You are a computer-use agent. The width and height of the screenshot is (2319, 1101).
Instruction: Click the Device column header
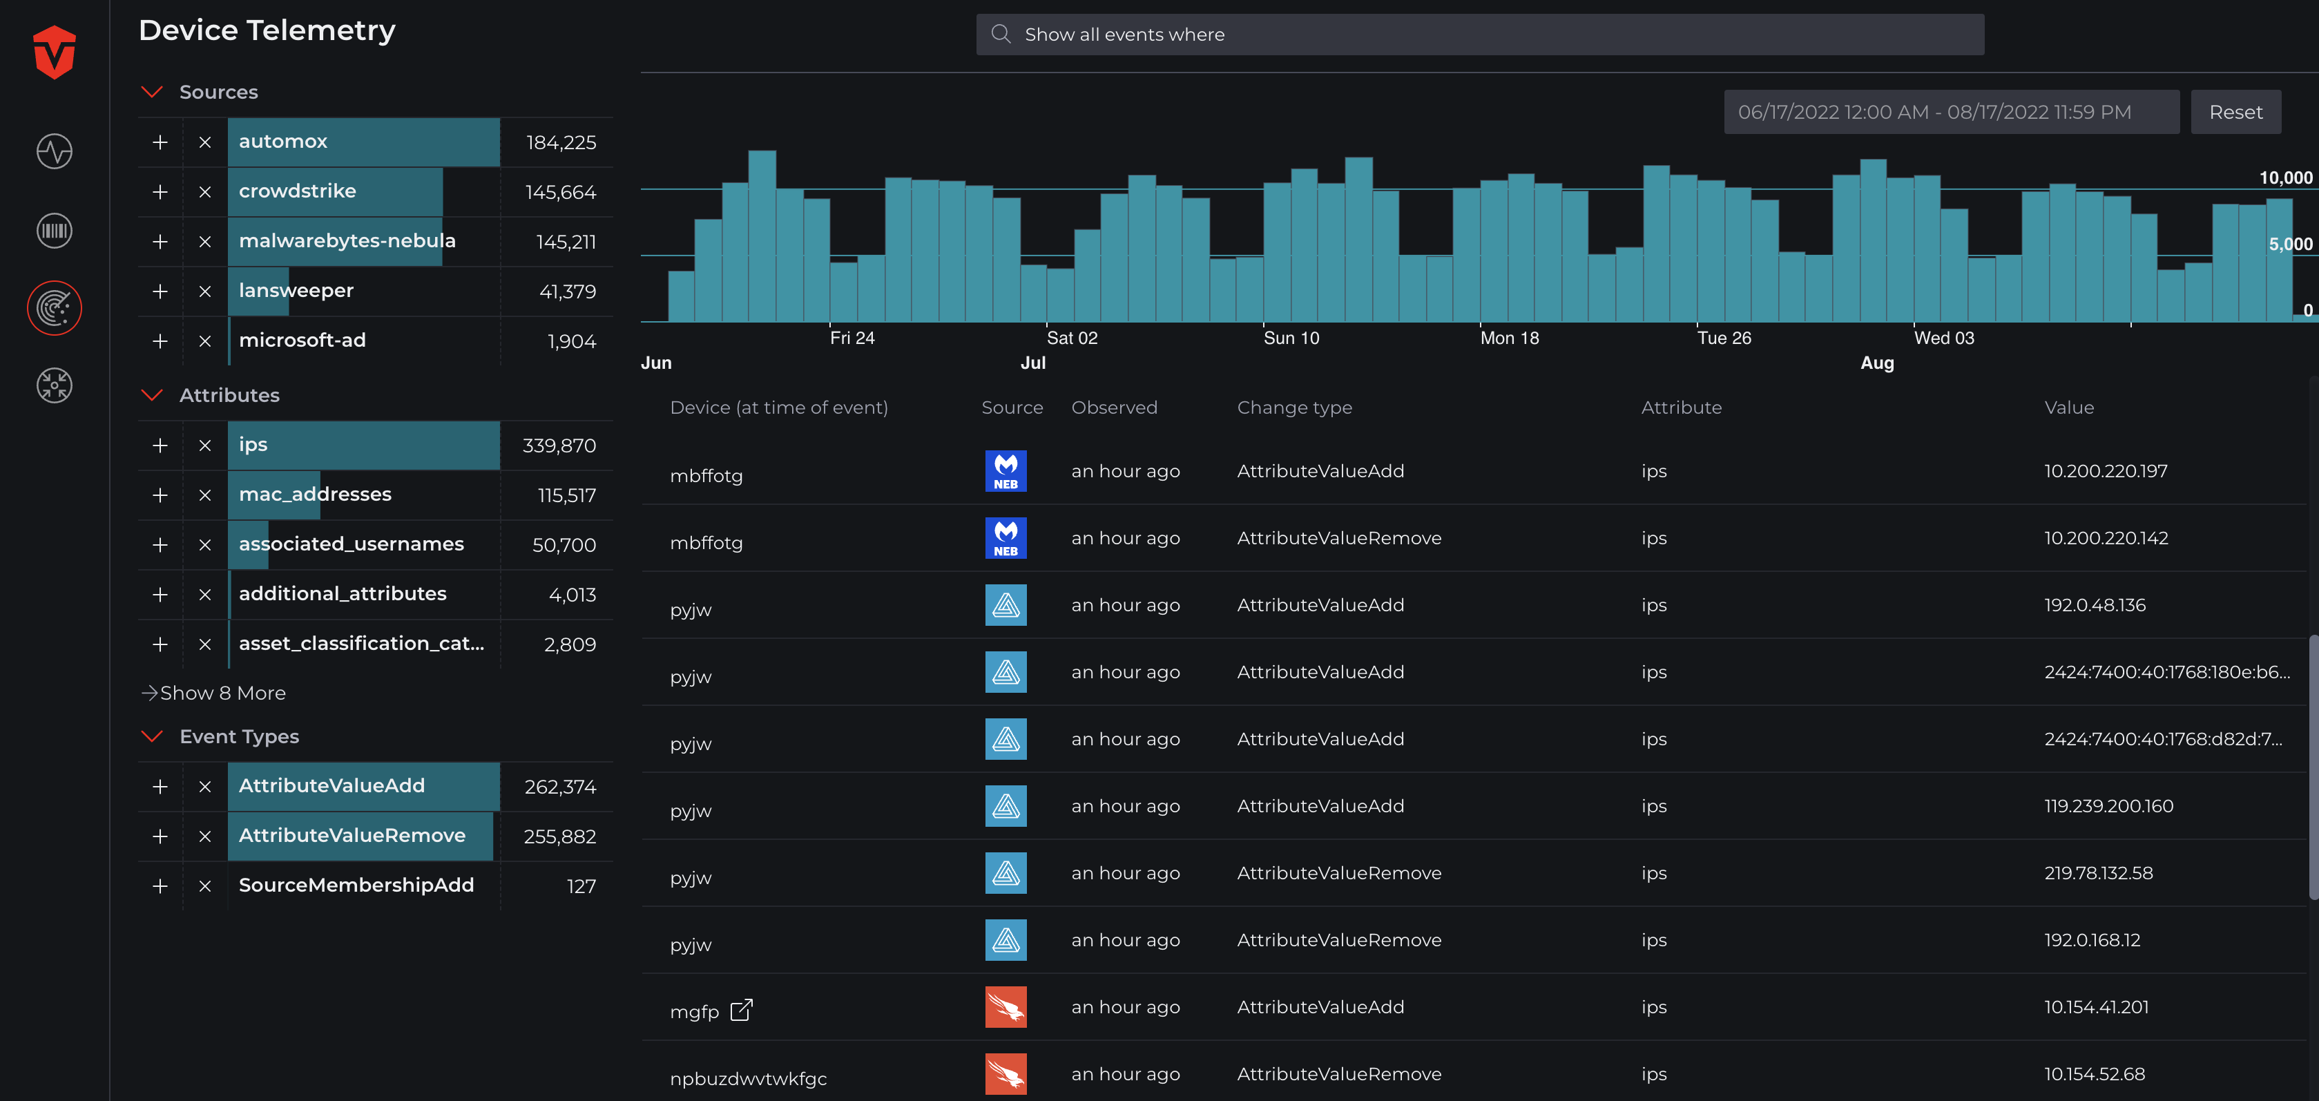[779, 408]
